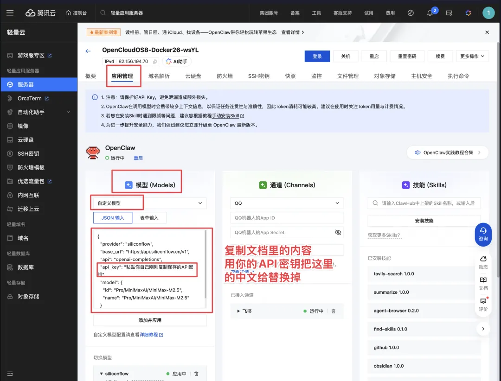Open the notification bell with badge 2
Screen dimensions: 501x381
pyautogui.click(x=430, y=13)
